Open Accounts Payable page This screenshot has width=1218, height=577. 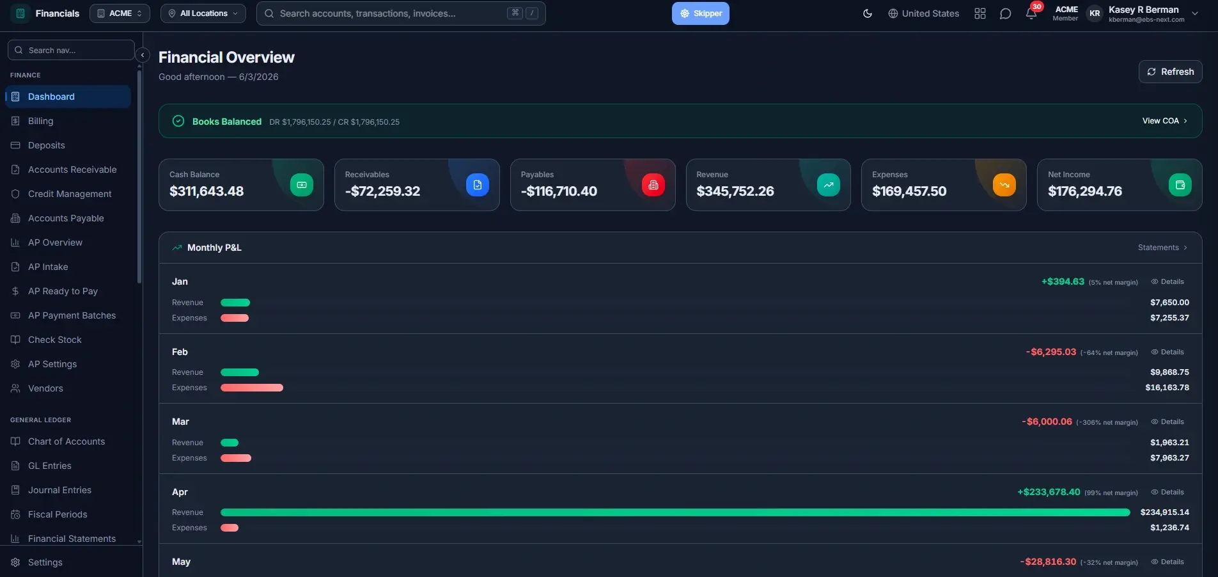click(x=68, y=218)
